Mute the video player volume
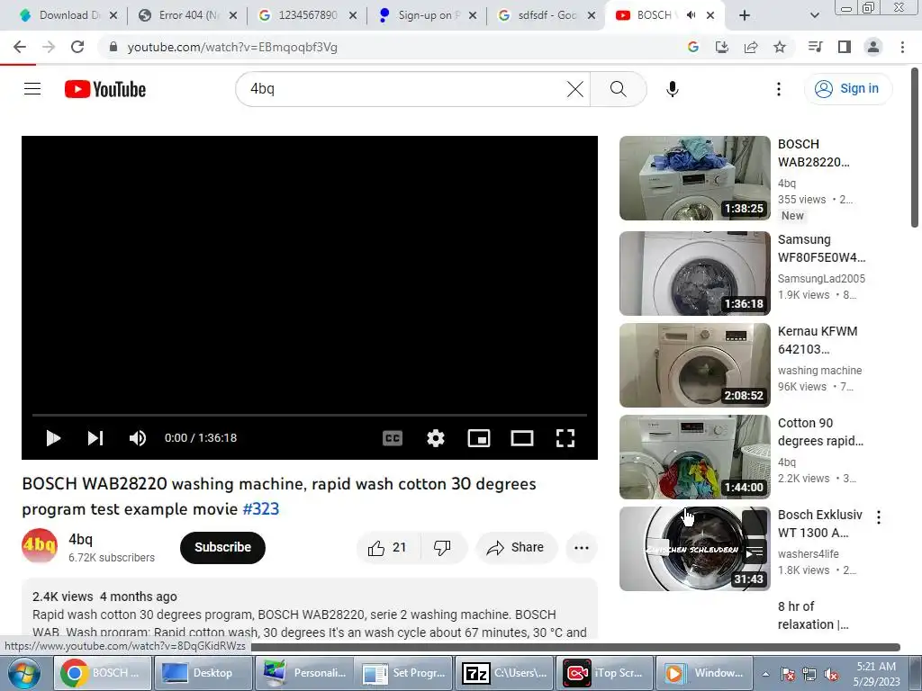The height and width of the screenshot is (691, 922). coord(138,438)
